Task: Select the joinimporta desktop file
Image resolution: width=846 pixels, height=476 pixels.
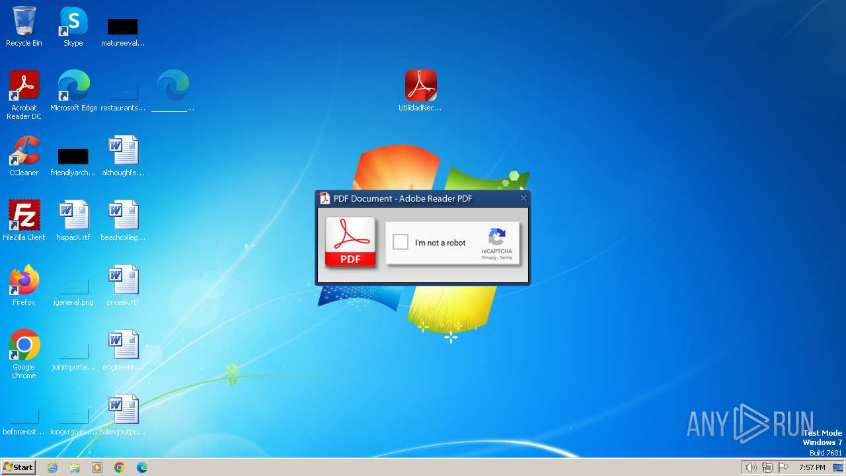Action: pyautogui.click(x=73, y=358)
